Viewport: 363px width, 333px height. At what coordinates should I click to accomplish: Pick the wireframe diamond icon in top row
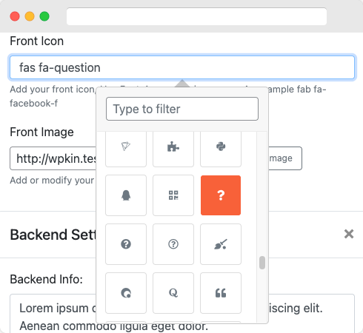[x=126, y=148]
